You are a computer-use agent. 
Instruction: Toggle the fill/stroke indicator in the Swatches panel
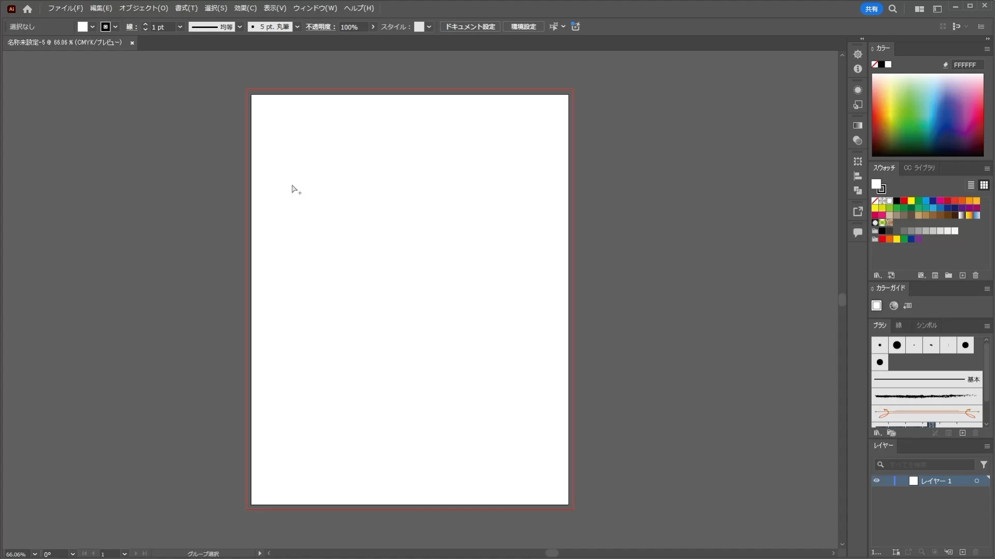point(878,186)
